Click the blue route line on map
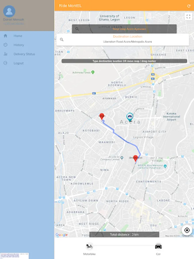 coord(122,138)
